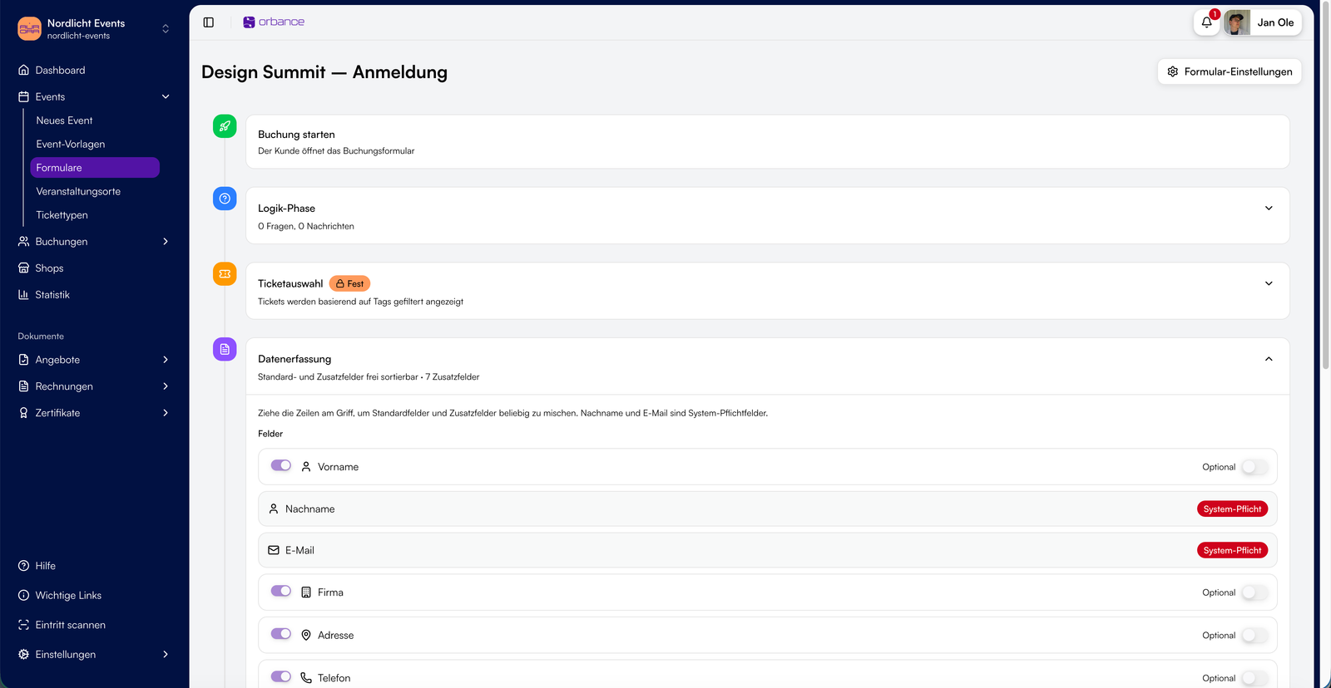Screen dimensions: 1331x688
Task: Expand the Ticketauswahl section chevron
Action: 1269,283
